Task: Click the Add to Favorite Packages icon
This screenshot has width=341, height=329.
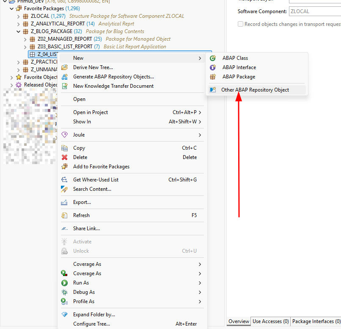Action: 65,167
